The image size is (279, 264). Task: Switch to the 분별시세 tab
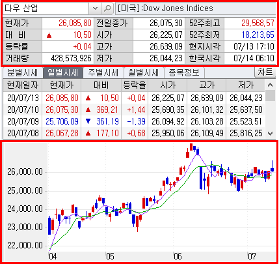pyautogui.click(x=23, y=72)
